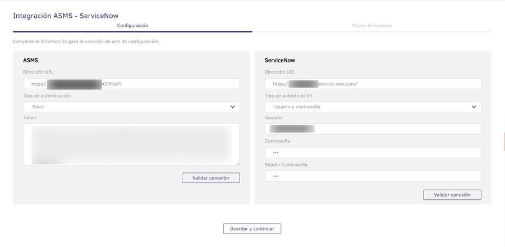Click the Token field label
505x247 pixels.
point(30,117)
